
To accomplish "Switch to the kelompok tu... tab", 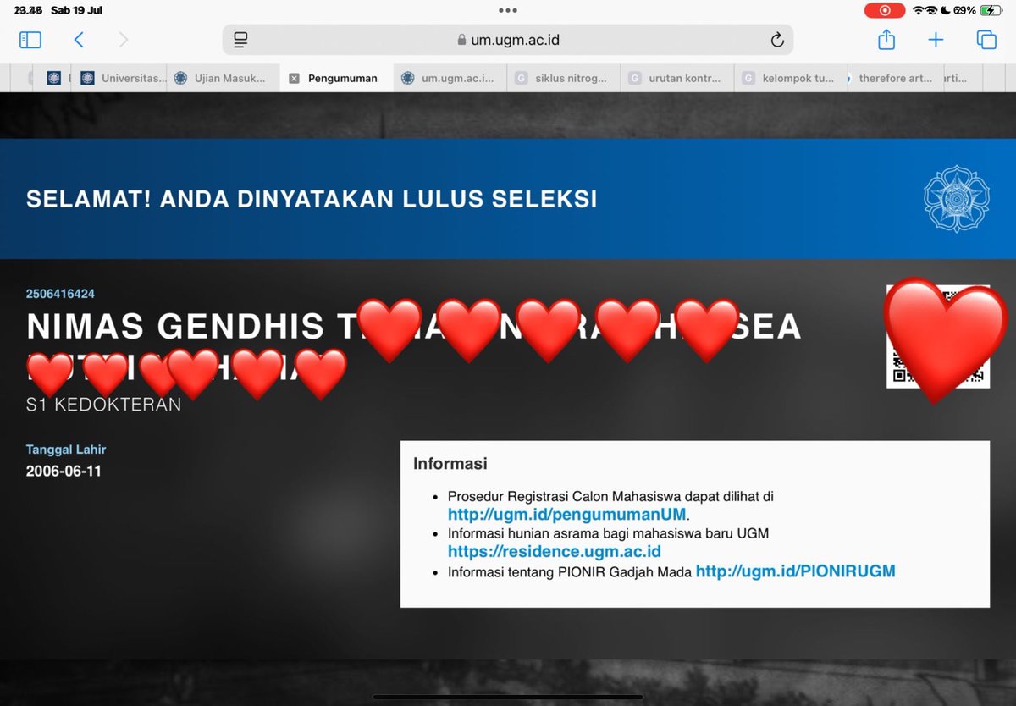I will click(x=790, y=78).
